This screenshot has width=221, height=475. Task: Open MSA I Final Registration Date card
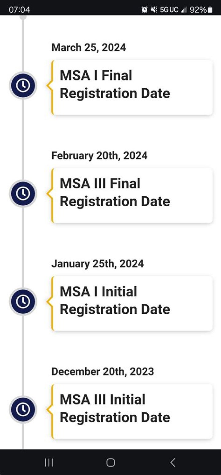[x=132, y=87]
